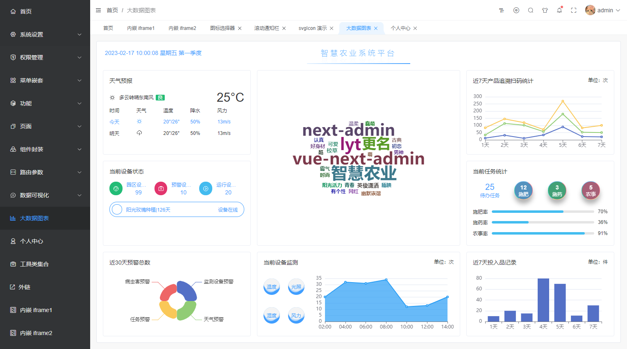Open the theme shirt icon

coord(545,10)
